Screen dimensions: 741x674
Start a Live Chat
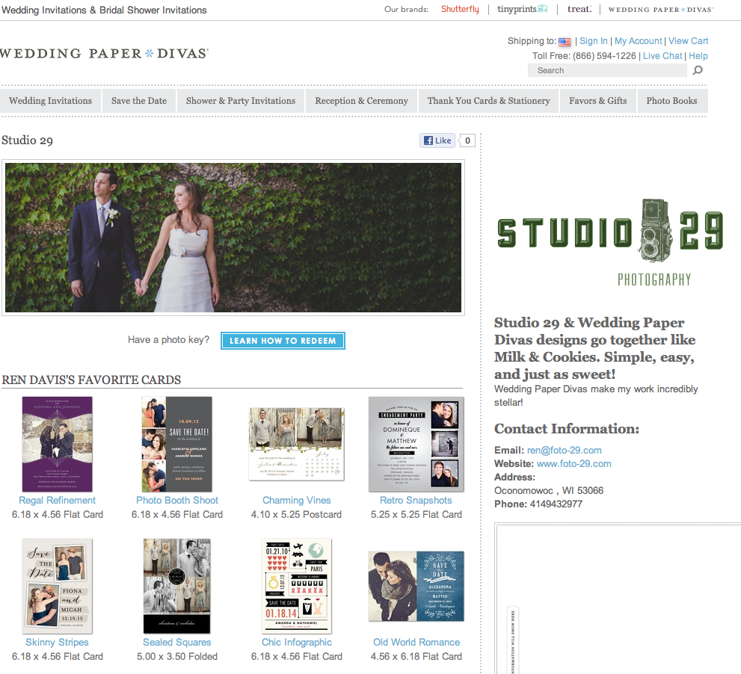pos(662,56)
